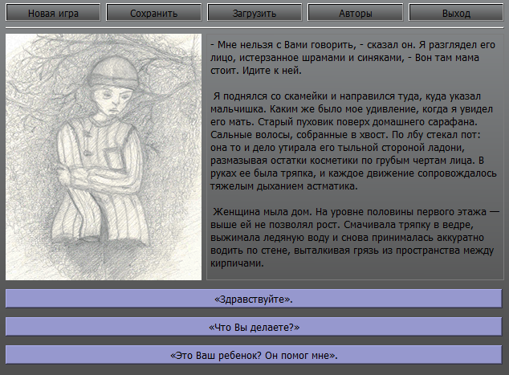
Task: Click the paragraph starting «Мне нельзя с Вами говорить»
Action: [353, 58]
